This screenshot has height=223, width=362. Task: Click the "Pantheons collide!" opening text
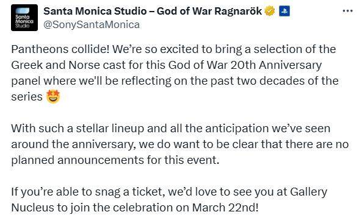pos(60,49)
